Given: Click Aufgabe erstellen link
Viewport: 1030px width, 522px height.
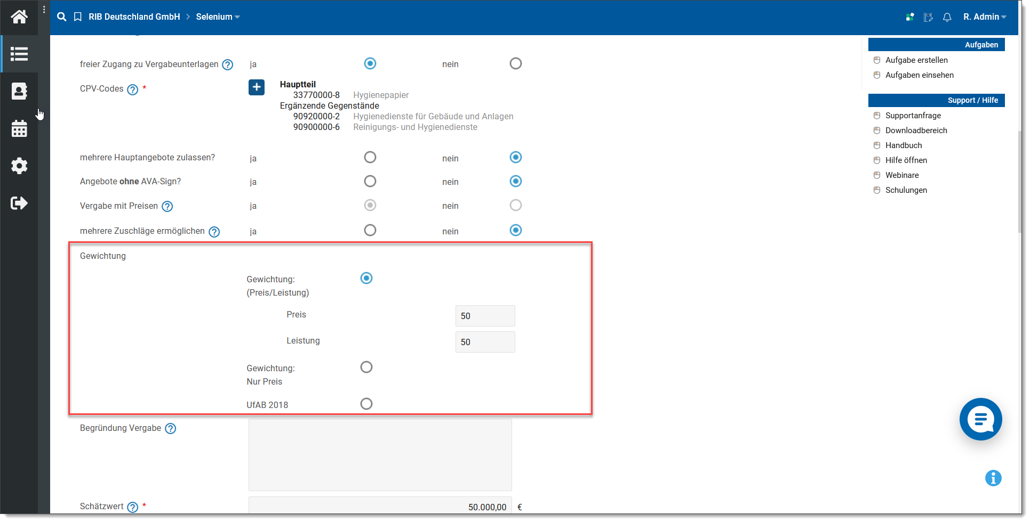Looking at the screenshot, I should (x=916, y=60).
